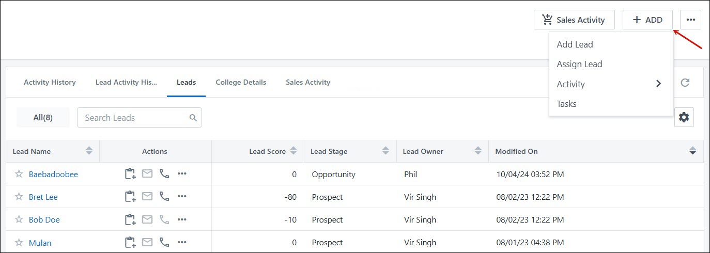Click the refresh icon beside the tabs

click(x=685, y=83)
